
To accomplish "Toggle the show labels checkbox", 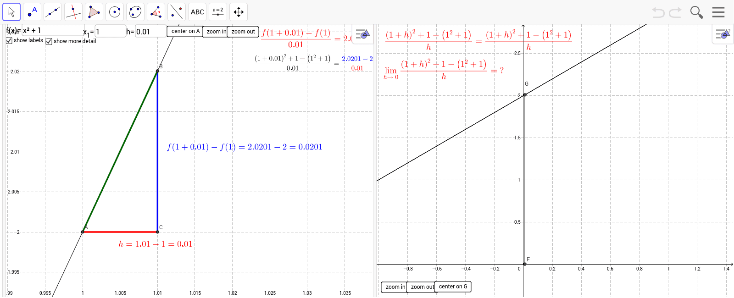I will click(9, 41).
